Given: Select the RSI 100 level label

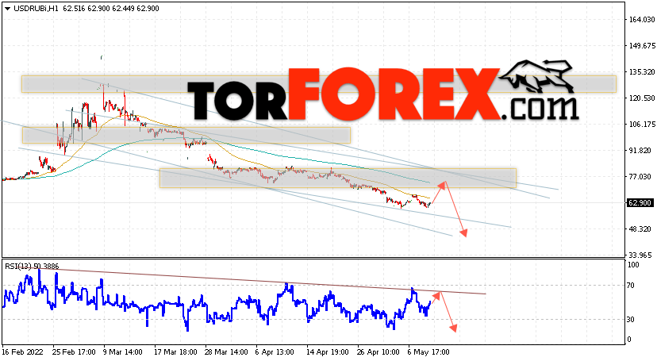Looking at the screenshot, I should coord(632,265).
